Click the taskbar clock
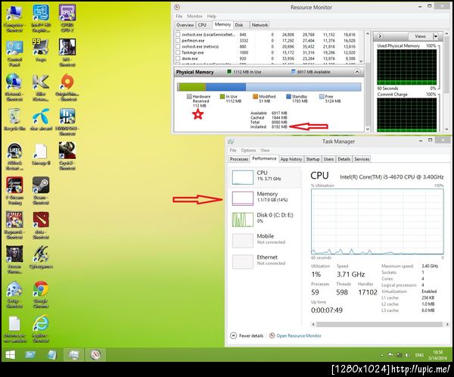 tap(437, 355)
